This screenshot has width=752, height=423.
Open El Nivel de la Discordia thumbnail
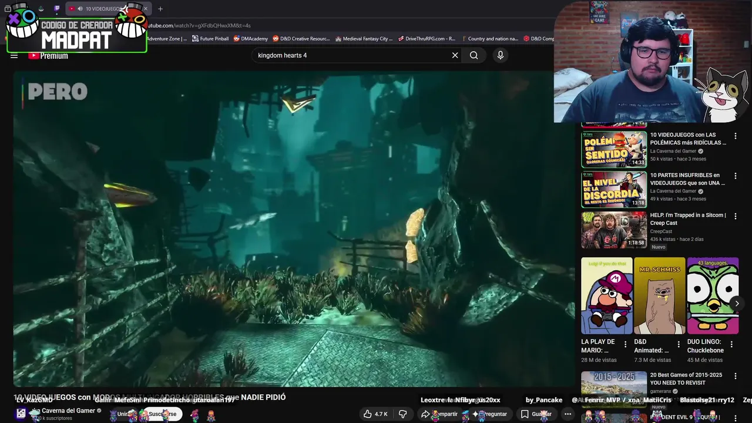(614, 189)
